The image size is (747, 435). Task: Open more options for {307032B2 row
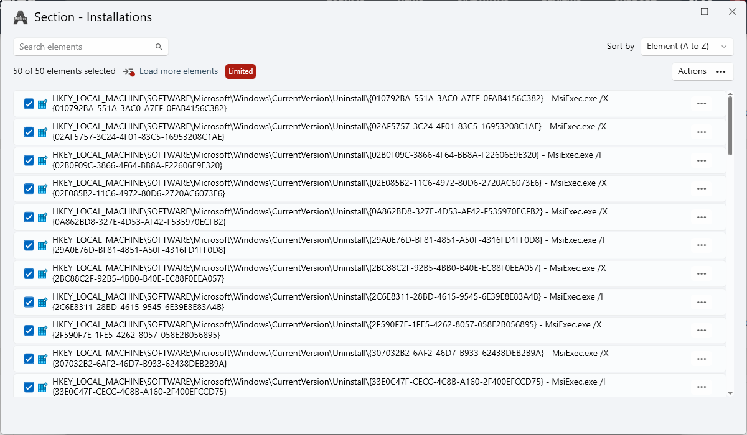pos(702,359)
